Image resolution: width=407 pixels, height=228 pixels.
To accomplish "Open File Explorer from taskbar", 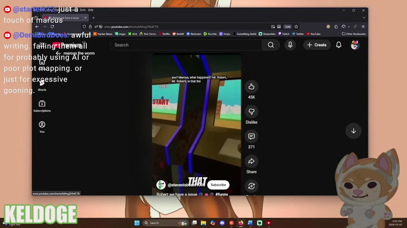I will point(203,223).
